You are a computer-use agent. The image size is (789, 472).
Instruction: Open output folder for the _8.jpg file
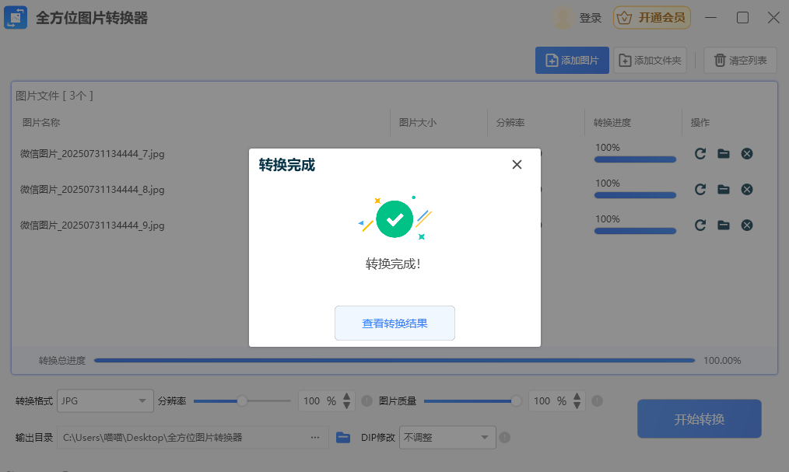724,190
